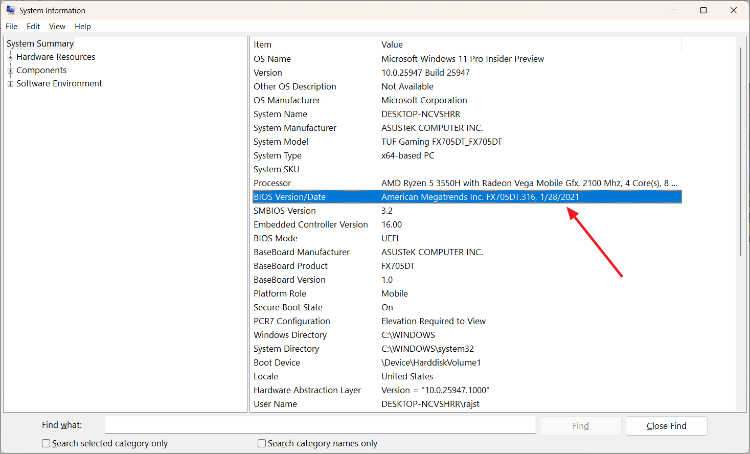Image resolution: width=750 pixels, height=454 pixels.
Task: Click the Find button
Action: point(580,425)
